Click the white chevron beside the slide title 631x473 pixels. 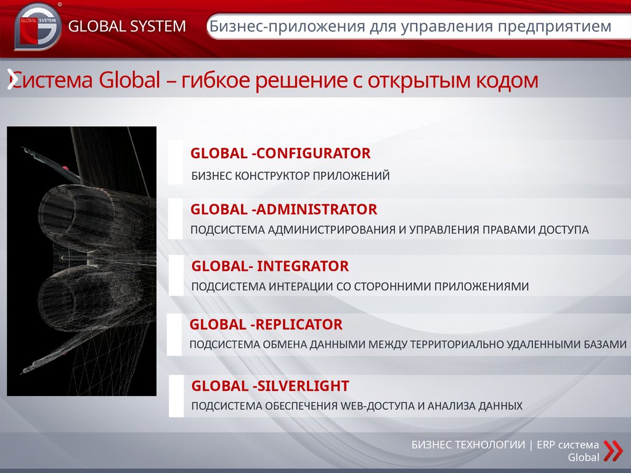tap(13, 79)
